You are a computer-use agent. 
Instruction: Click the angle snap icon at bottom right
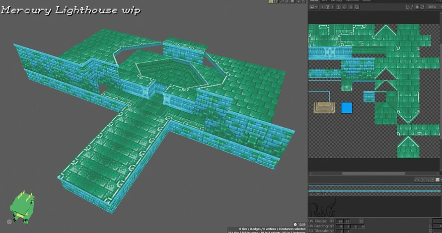pos(431,226)
